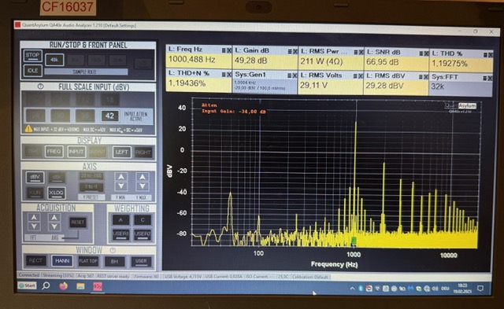
Task: Click the Y MIN up arrow
Action: tap(121, 176)
